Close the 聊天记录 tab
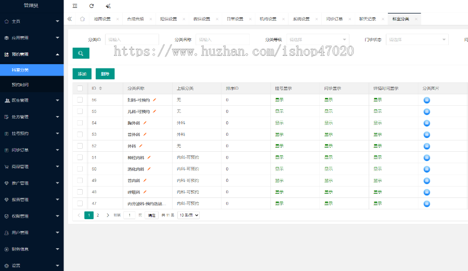The image size is (468, 271). [x=383, y=19]
